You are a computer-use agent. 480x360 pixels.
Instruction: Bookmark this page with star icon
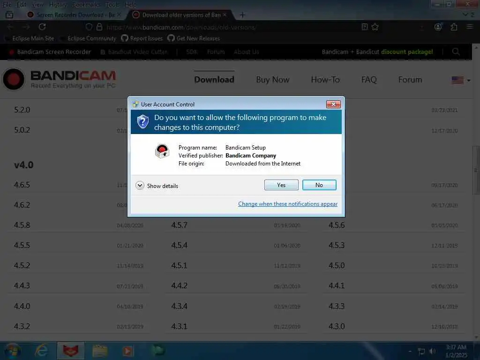[x=375, y=27]
